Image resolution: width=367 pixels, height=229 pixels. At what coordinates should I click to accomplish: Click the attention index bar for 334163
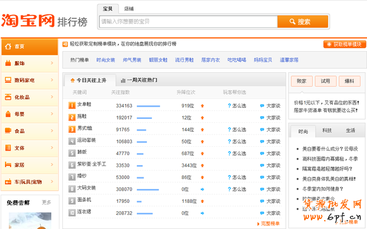click(x=148, y=106)
